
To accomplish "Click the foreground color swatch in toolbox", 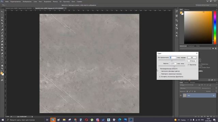I will (x=1, y=73).
